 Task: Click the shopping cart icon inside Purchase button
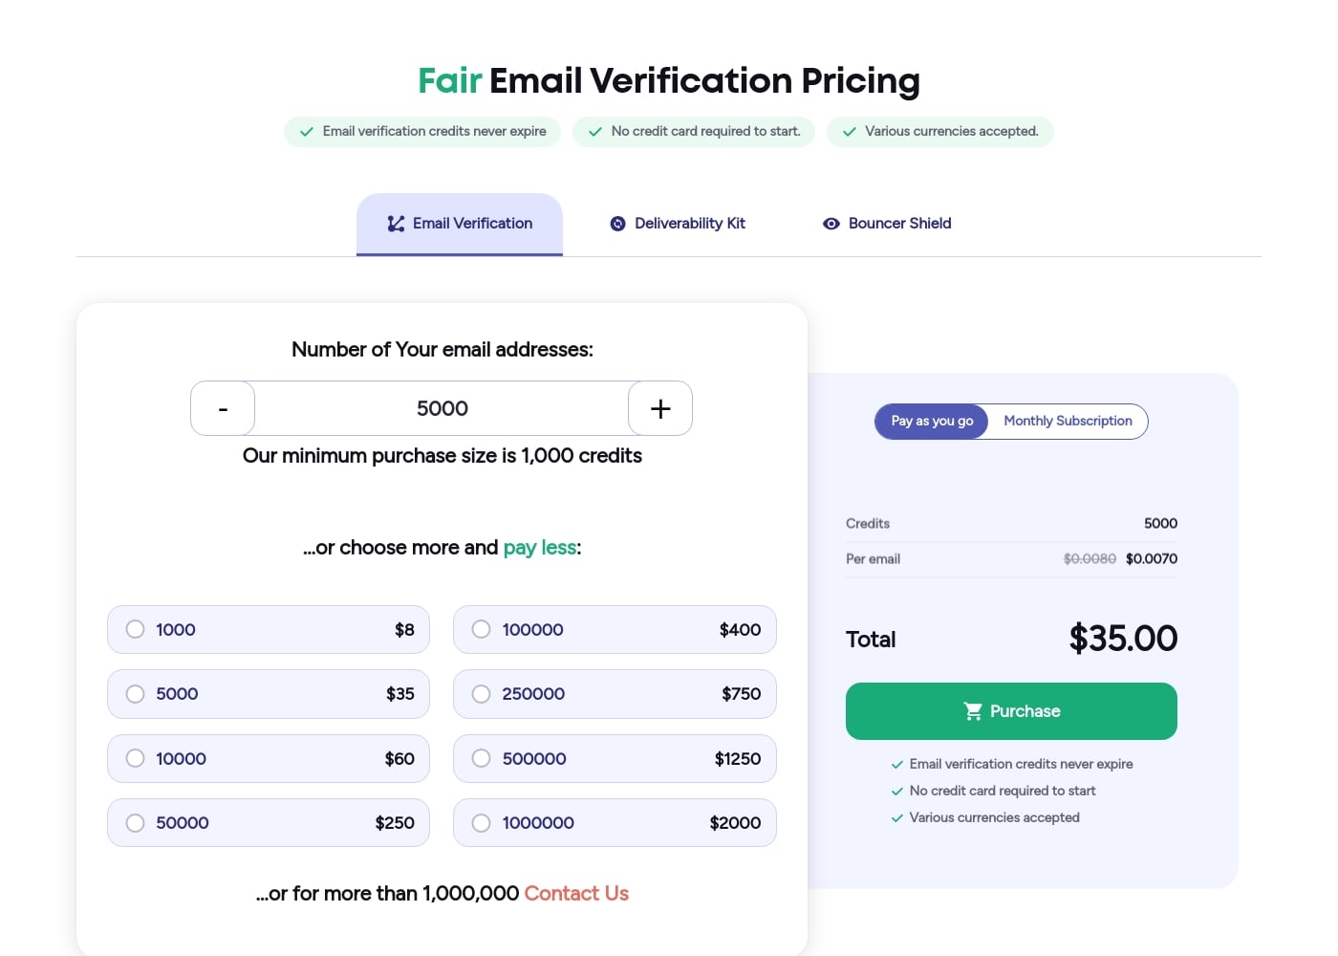click(x=973, y=710)
